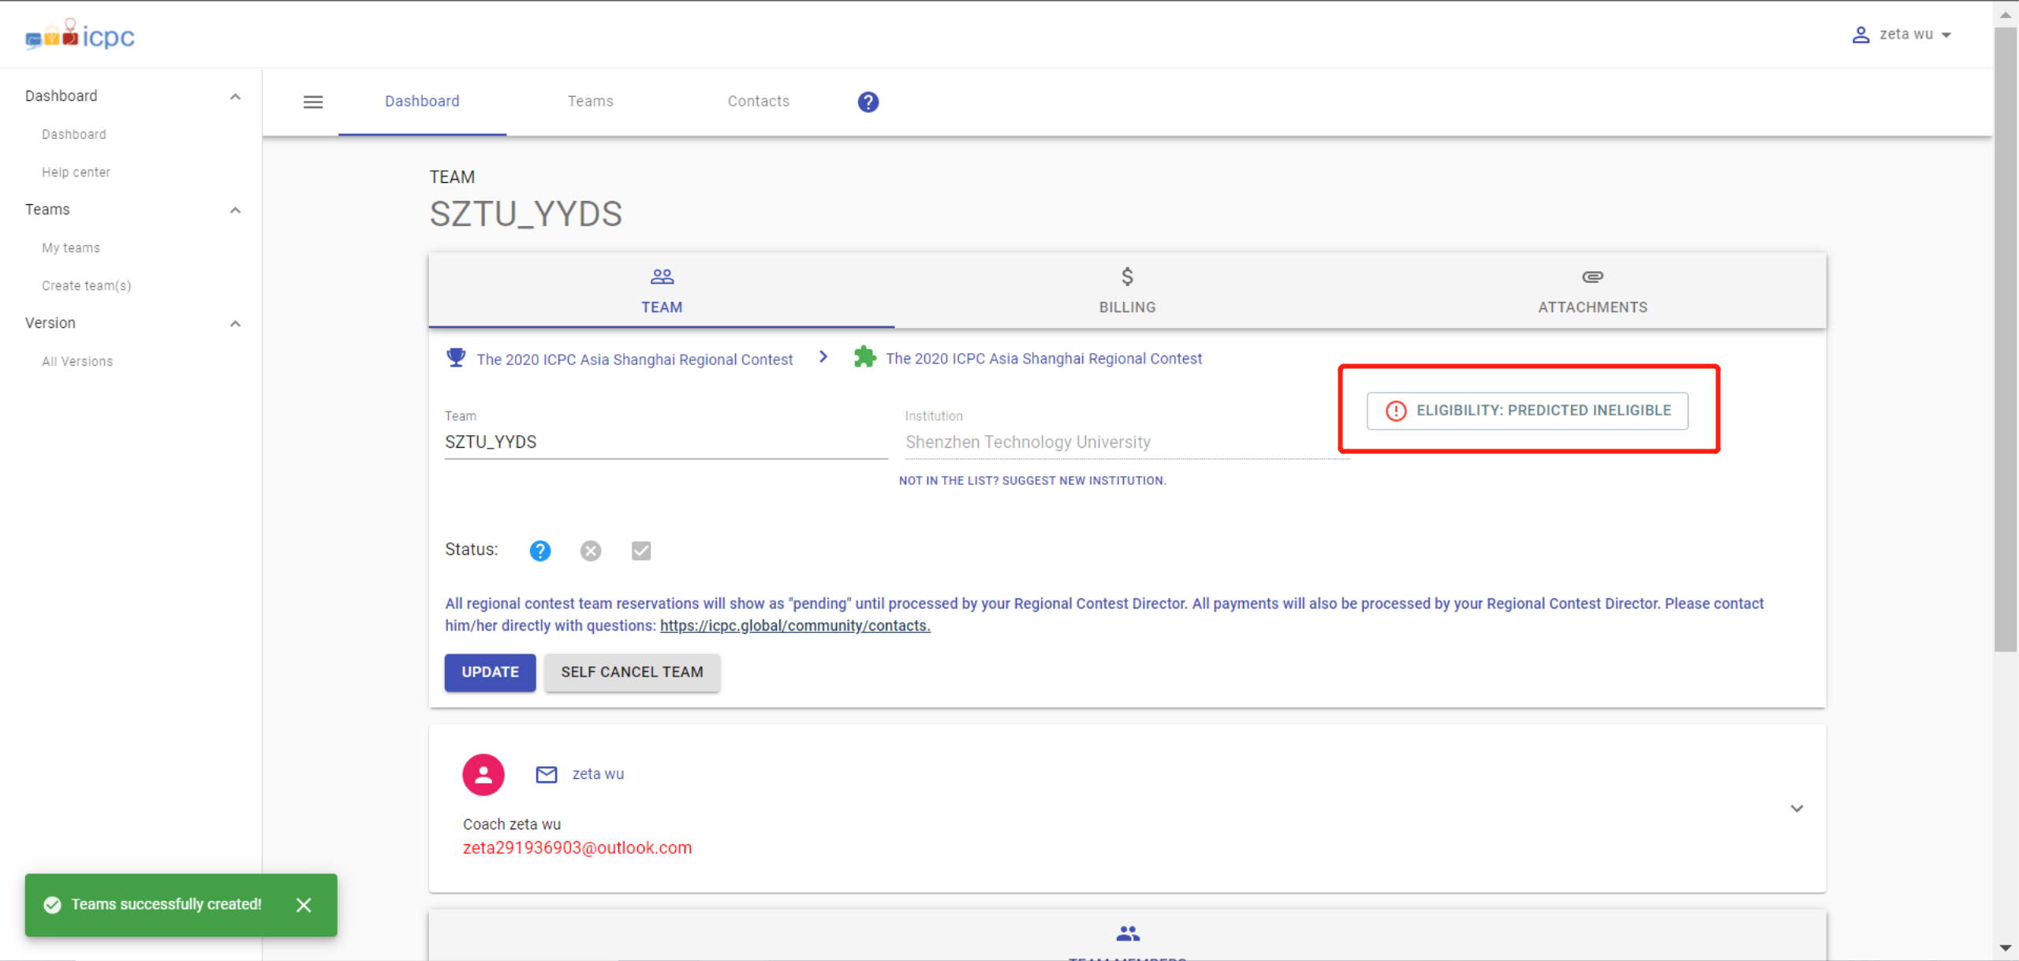
Task: Dismiss the Teams successfully created notification
Action: [304, 904]
